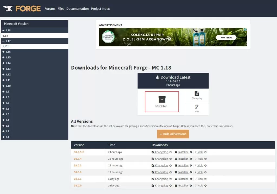Download Installer for version 38.0.0
277x194 pixels.
[x=183, y=186]
